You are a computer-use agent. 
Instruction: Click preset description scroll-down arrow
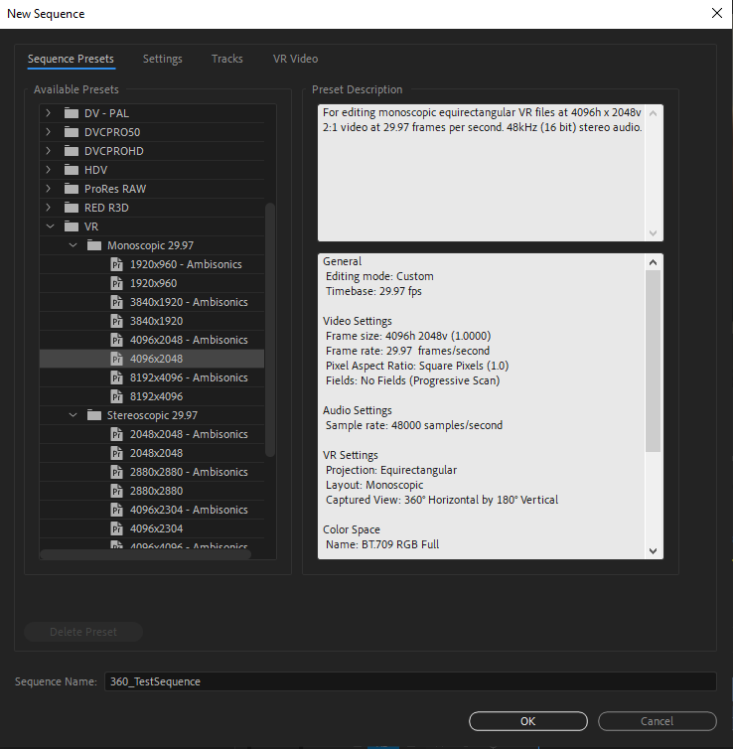[x=653, y=233]
